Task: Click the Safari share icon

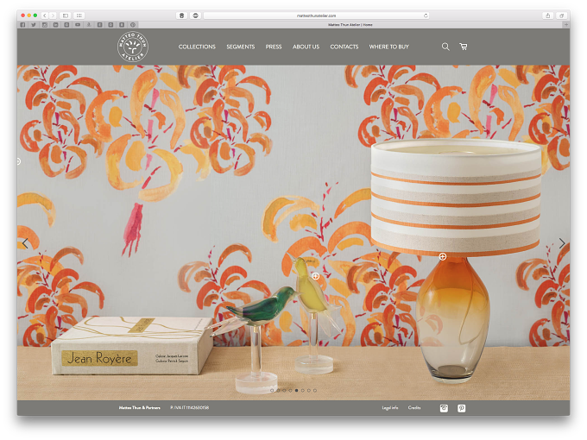Action: (x=547, y=16)
